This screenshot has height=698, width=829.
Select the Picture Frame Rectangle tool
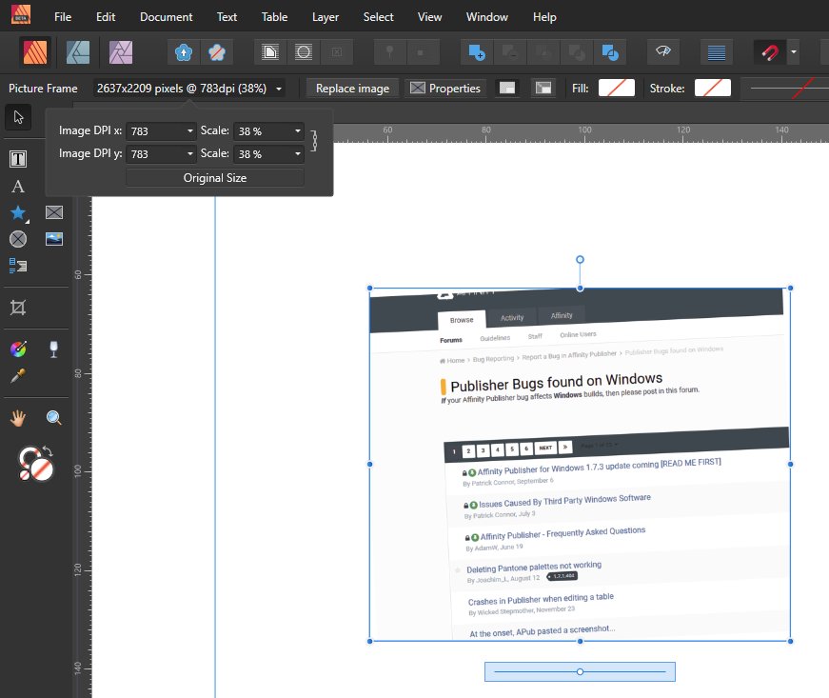point(54,212)
